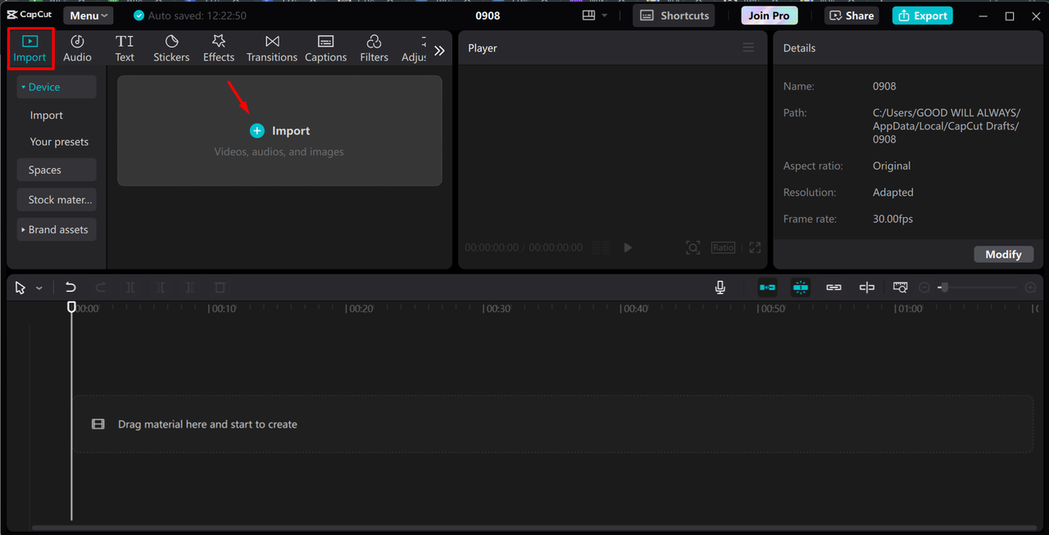Click the player fullscreen icon
Image resolution: width=1049 pixels, height=535 pixels.
pyautogui.click(x=755, y=247)
